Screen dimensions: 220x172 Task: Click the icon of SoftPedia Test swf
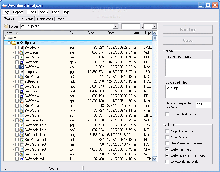click(21, 149)
